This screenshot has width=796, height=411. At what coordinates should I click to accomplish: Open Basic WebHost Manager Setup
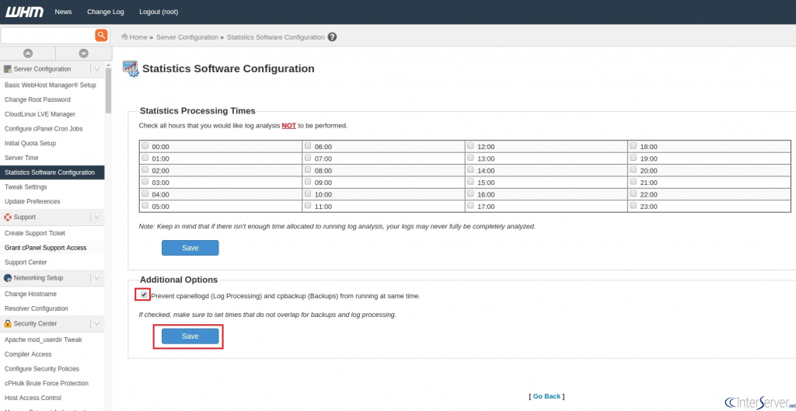51,85
